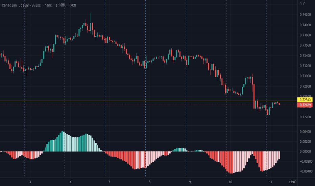
Task: Click the 0.74000 price axis label
Action: [x=305, y=25]
